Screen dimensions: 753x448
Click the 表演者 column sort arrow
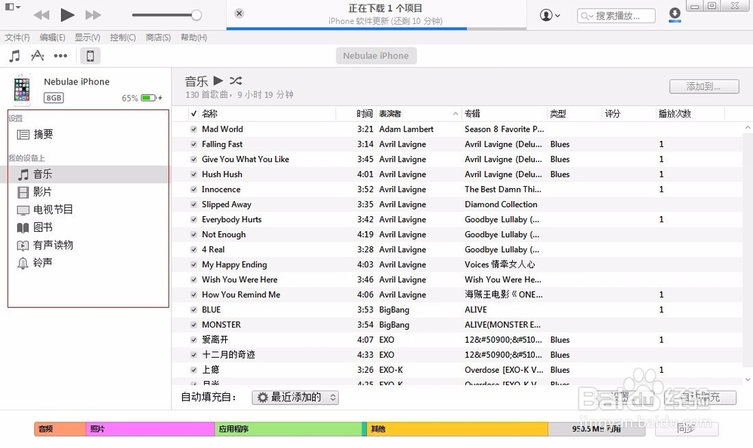click(456, 114)
